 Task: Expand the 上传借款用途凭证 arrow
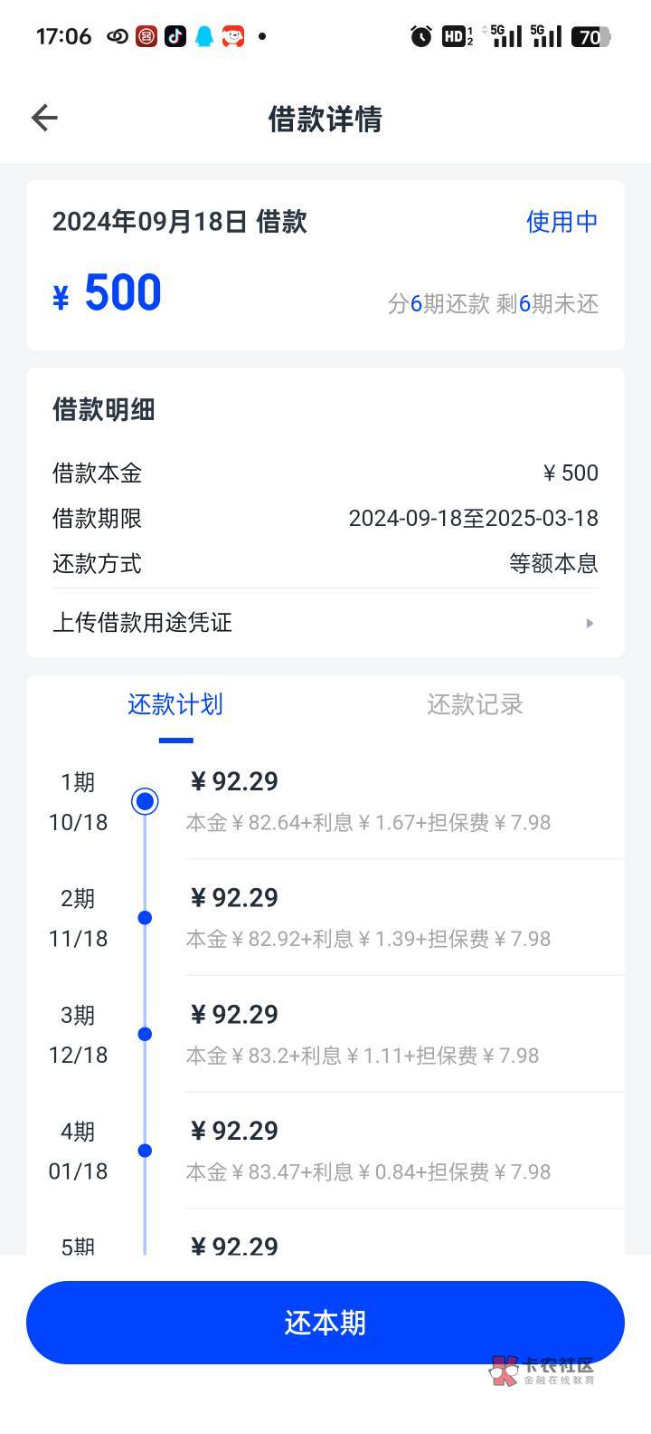point(590,623)
